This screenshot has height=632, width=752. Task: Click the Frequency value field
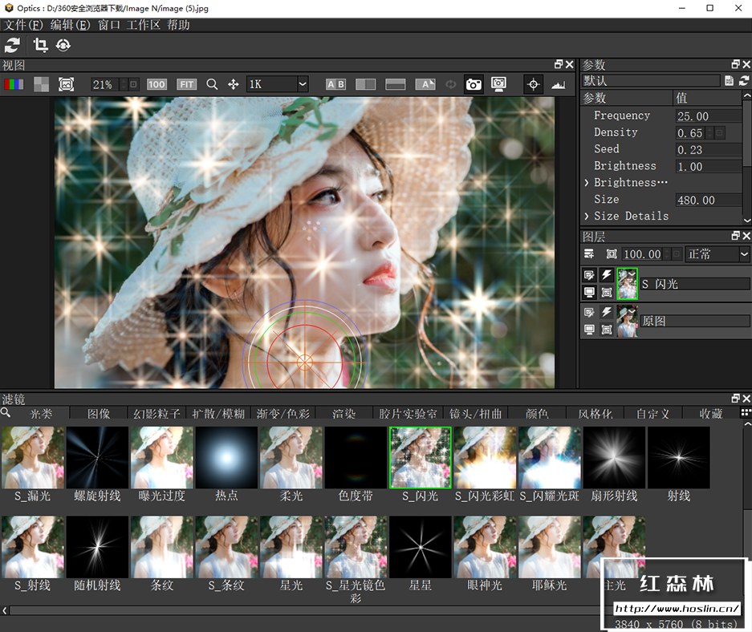tap(707, 116)
